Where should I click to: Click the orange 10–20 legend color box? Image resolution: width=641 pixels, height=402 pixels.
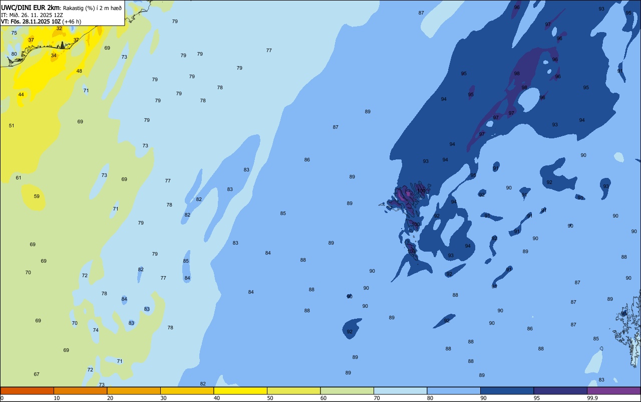click(80, 390)
